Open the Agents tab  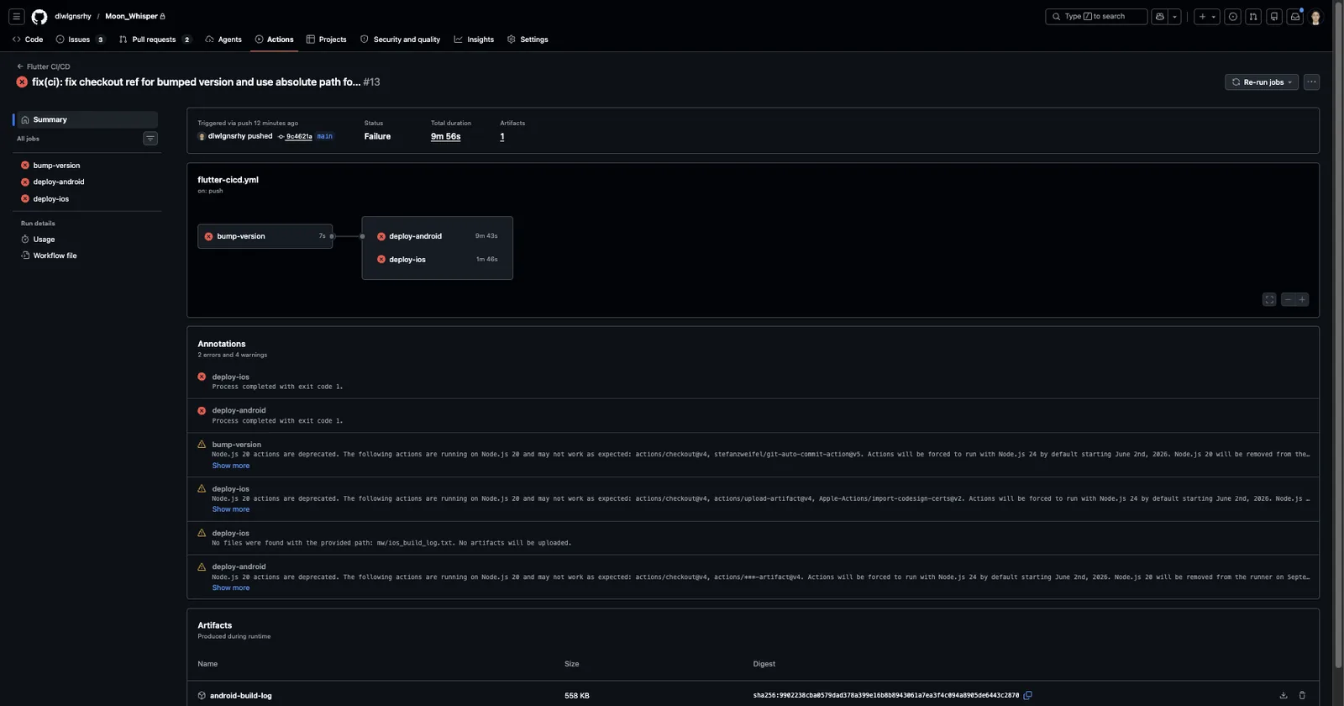pyautogui.click(x=223, y=40)
